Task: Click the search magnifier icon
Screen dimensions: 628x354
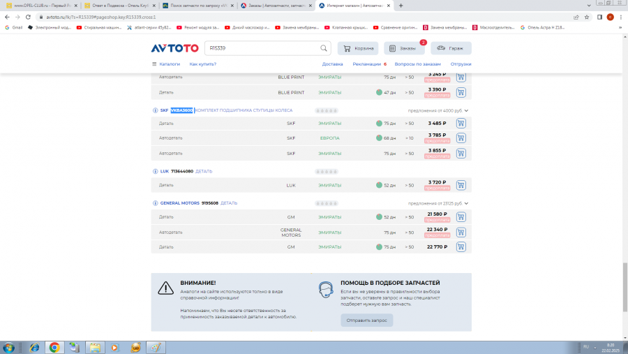Action: 324,48
